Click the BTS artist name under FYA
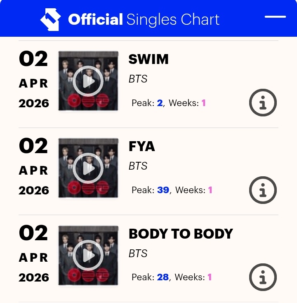The image size is (297, 303). point(138,166)
